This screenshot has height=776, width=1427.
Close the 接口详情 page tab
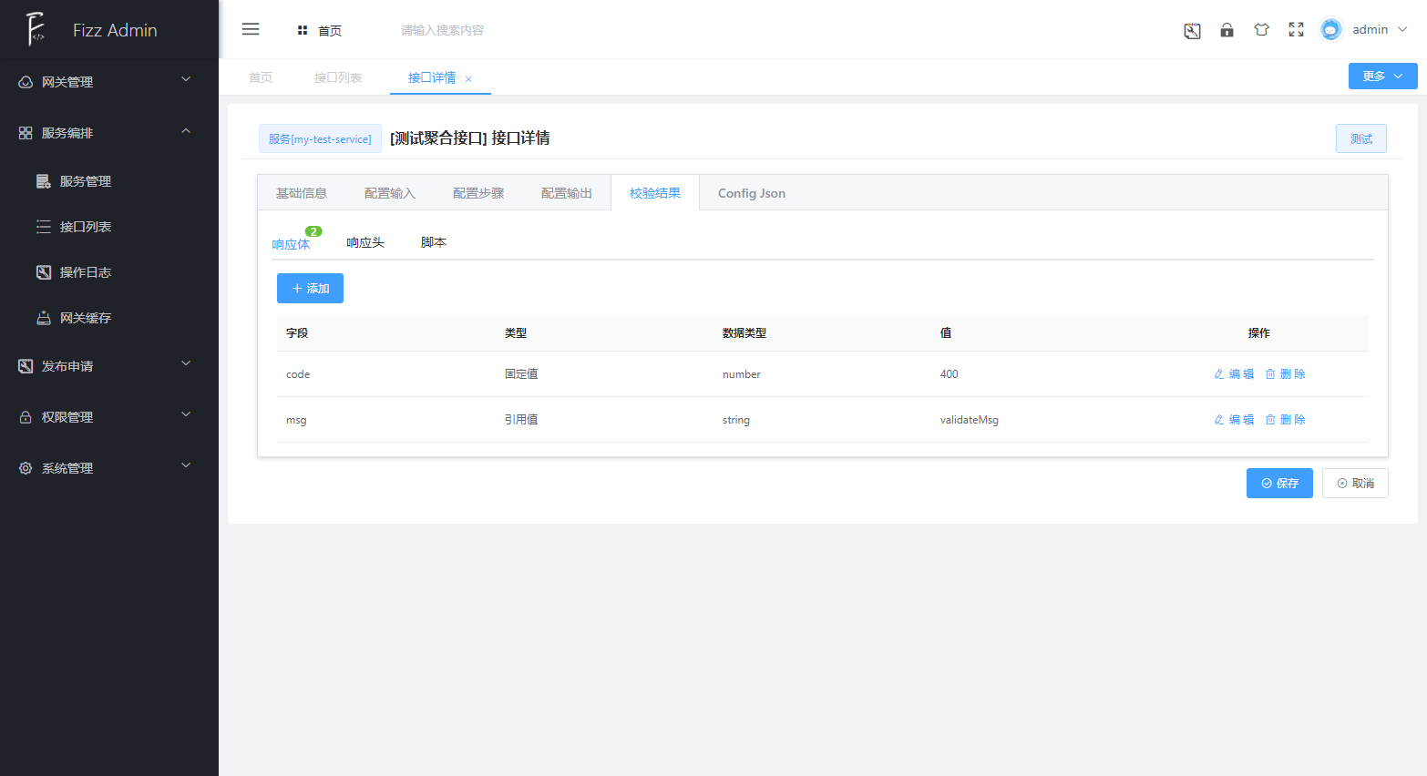[x=468, y=79]
